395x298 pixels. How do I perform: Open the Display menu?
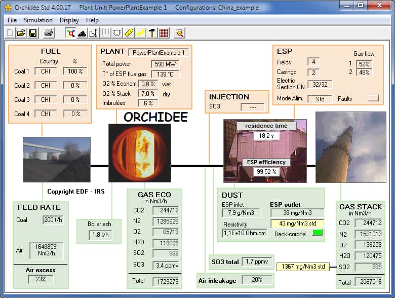coord(69,20)
